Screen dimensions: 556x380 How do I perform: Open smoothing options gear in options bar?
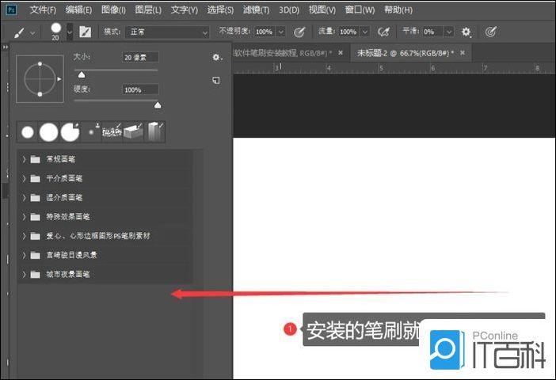pyautogui.click(x=466, y=32)
